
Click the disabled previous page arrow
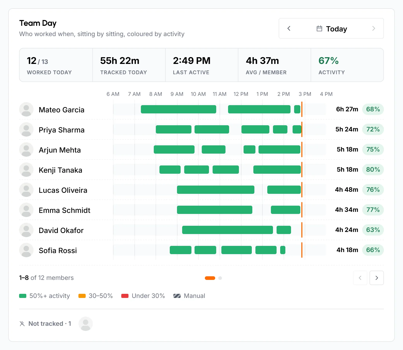coord(360,278)
